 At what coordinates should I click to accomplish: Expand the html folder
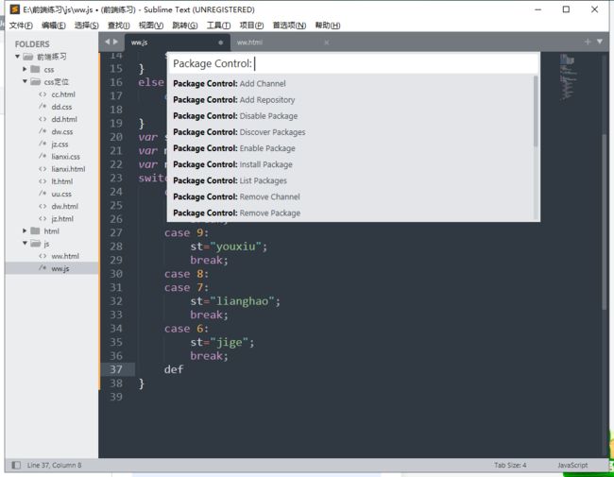click(25, 231)
